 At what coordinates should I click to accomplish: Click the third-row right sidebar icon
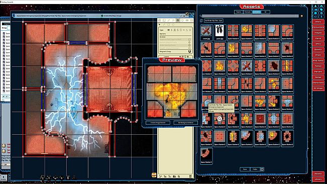(321, 13)
